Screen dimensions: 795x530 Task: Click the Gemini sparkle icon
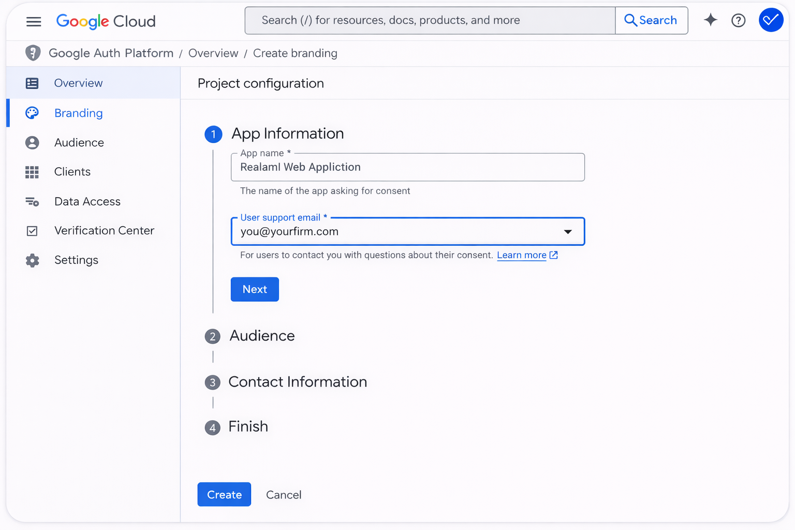[x=710, y=20]
